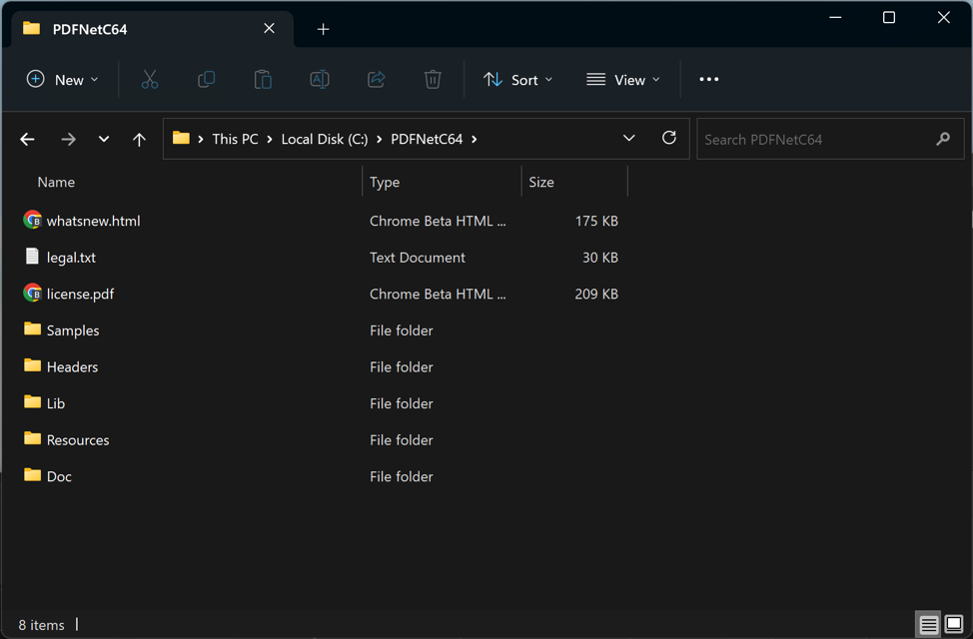Viewport: 973px width, 639px height.
Task: Select the Doc folder name
Action: pyautogui.click(x=60, y=476)
